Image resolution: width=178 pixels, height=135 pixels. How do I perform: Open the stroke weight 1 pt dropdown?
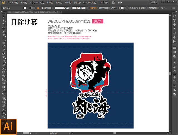[53, 8]
